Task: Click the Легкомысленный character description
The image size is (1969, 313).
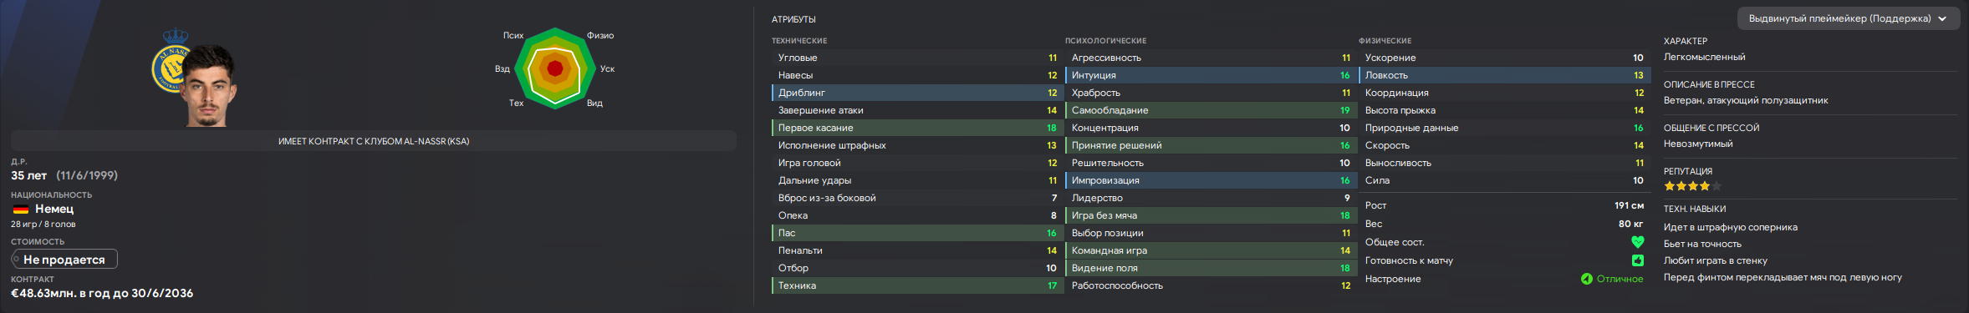Action: pos(1704,58)
